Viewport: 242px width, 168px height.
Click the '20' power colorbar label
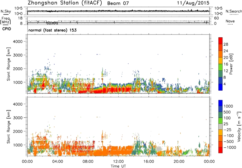coord(226,58)
